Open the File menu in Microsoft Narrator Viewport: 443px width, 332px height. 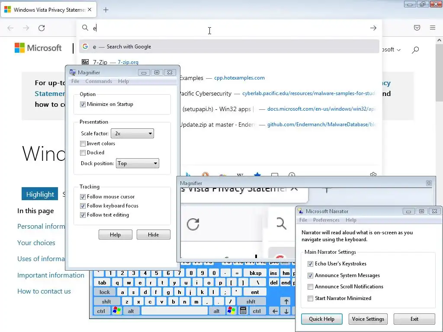(x=303, y=220)
